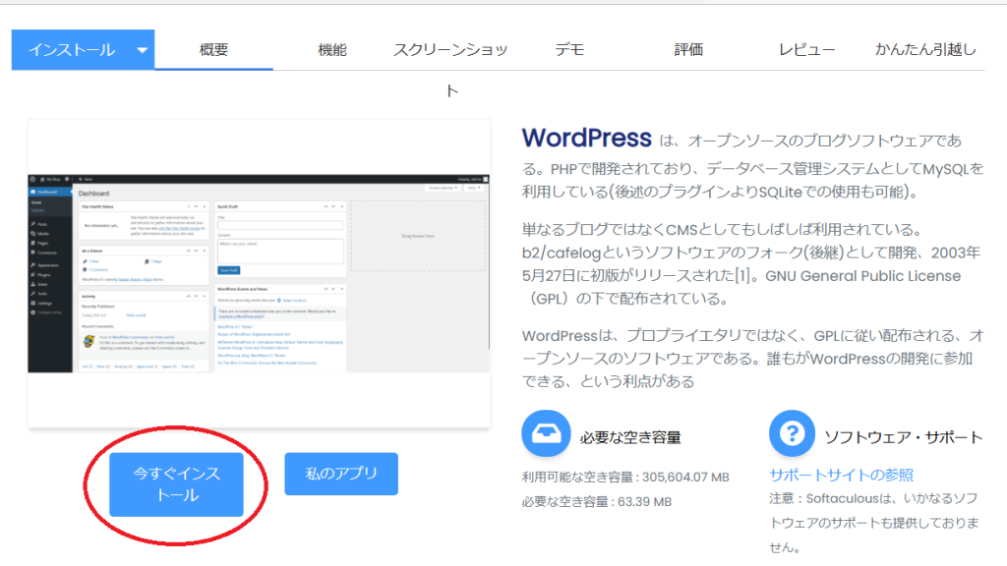The height and width of the screenshot is (566, 1007).
Task: Open 私のアプリ button
Action: pyautogui.click(x=341, y=474)
